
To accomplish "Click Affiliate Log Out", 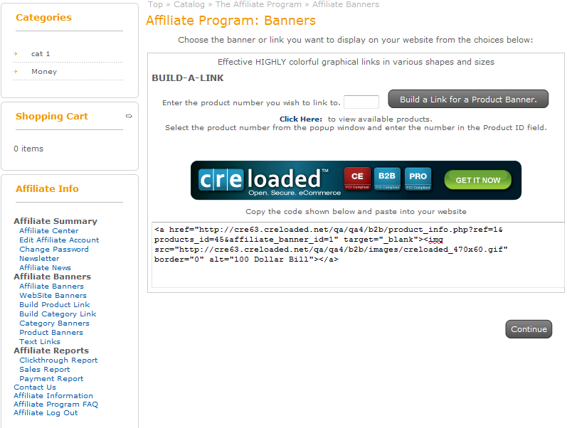I will [x=46, y=413].
